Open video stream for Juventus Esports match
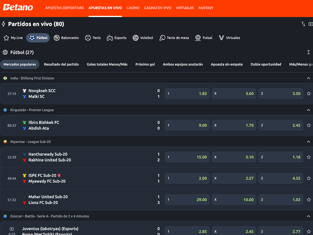313x235 pixels. 11,229
